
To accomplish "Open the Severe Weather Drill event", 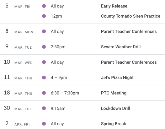I will pyautogui.click(x=121, y=47).
